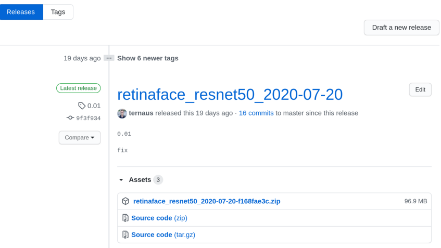Open the 16 commits link
Image resolution: width=441 pixels, height=248 pixels.
[256, 113]
